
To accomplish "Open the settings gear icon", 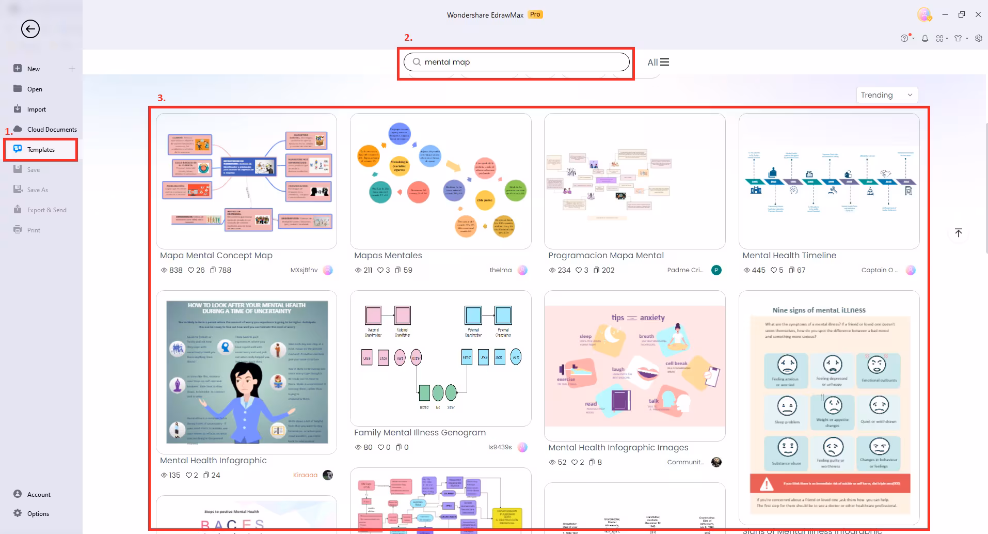I will point(979,38).
